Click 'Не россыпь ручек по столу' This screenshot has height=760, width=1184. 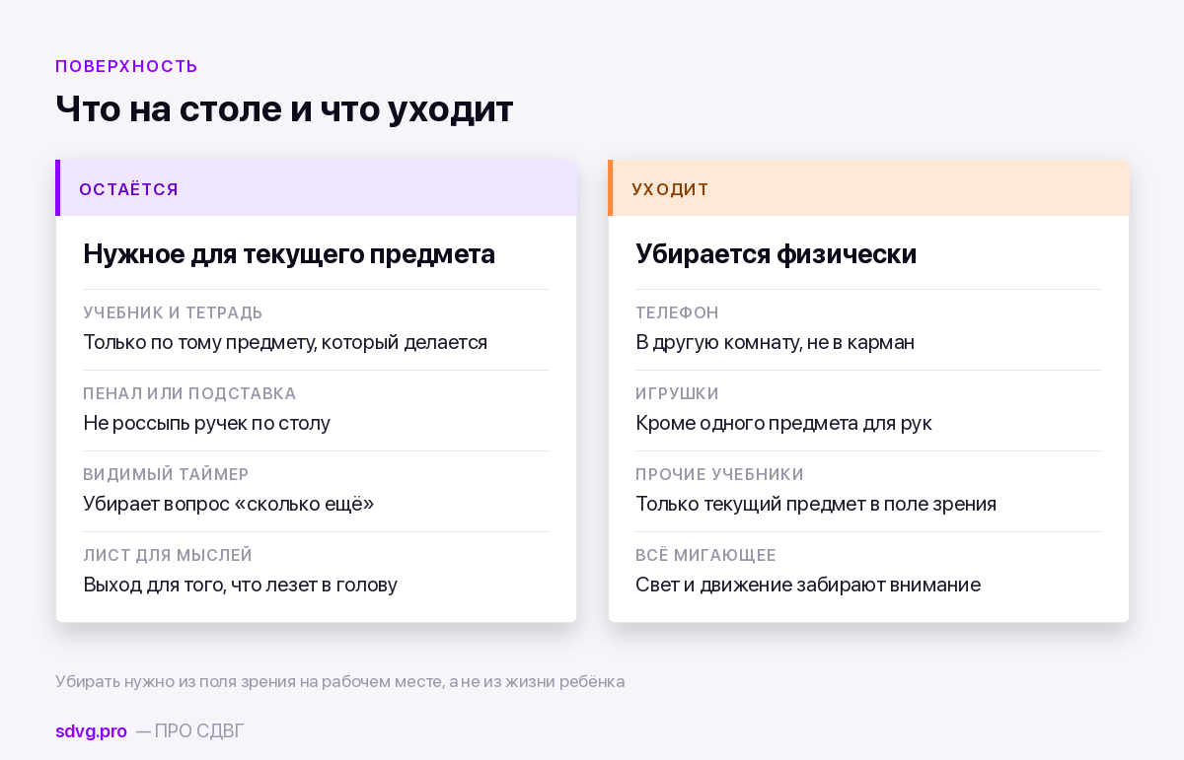pyautogui.click(x=206, y=423)
